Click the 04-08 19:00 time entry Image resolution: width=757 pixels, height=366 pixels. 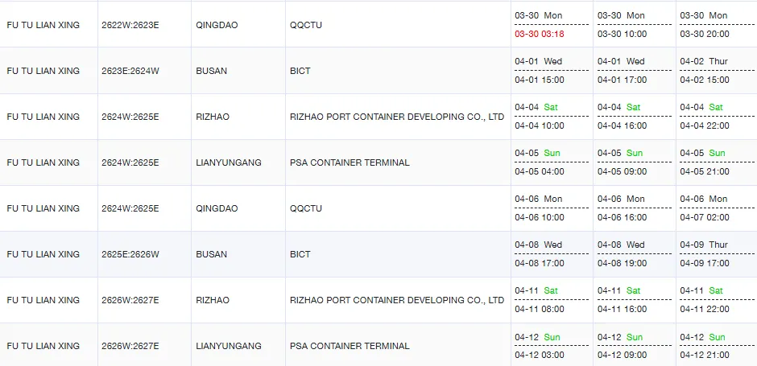point(622,263)
